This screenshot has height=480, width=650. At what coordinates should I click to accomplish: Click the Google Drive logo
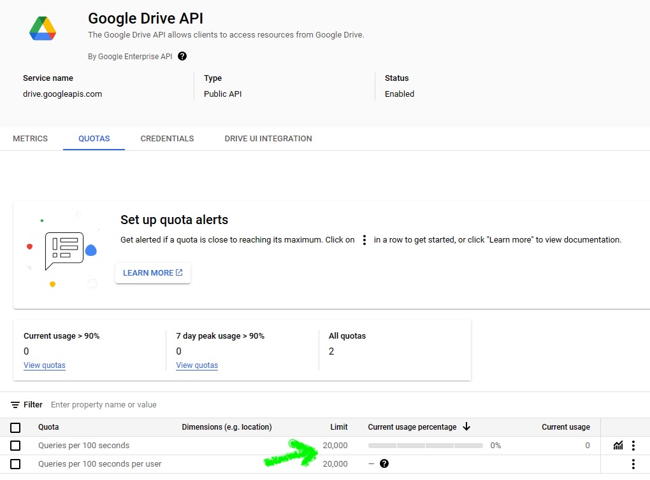point(43,29)
